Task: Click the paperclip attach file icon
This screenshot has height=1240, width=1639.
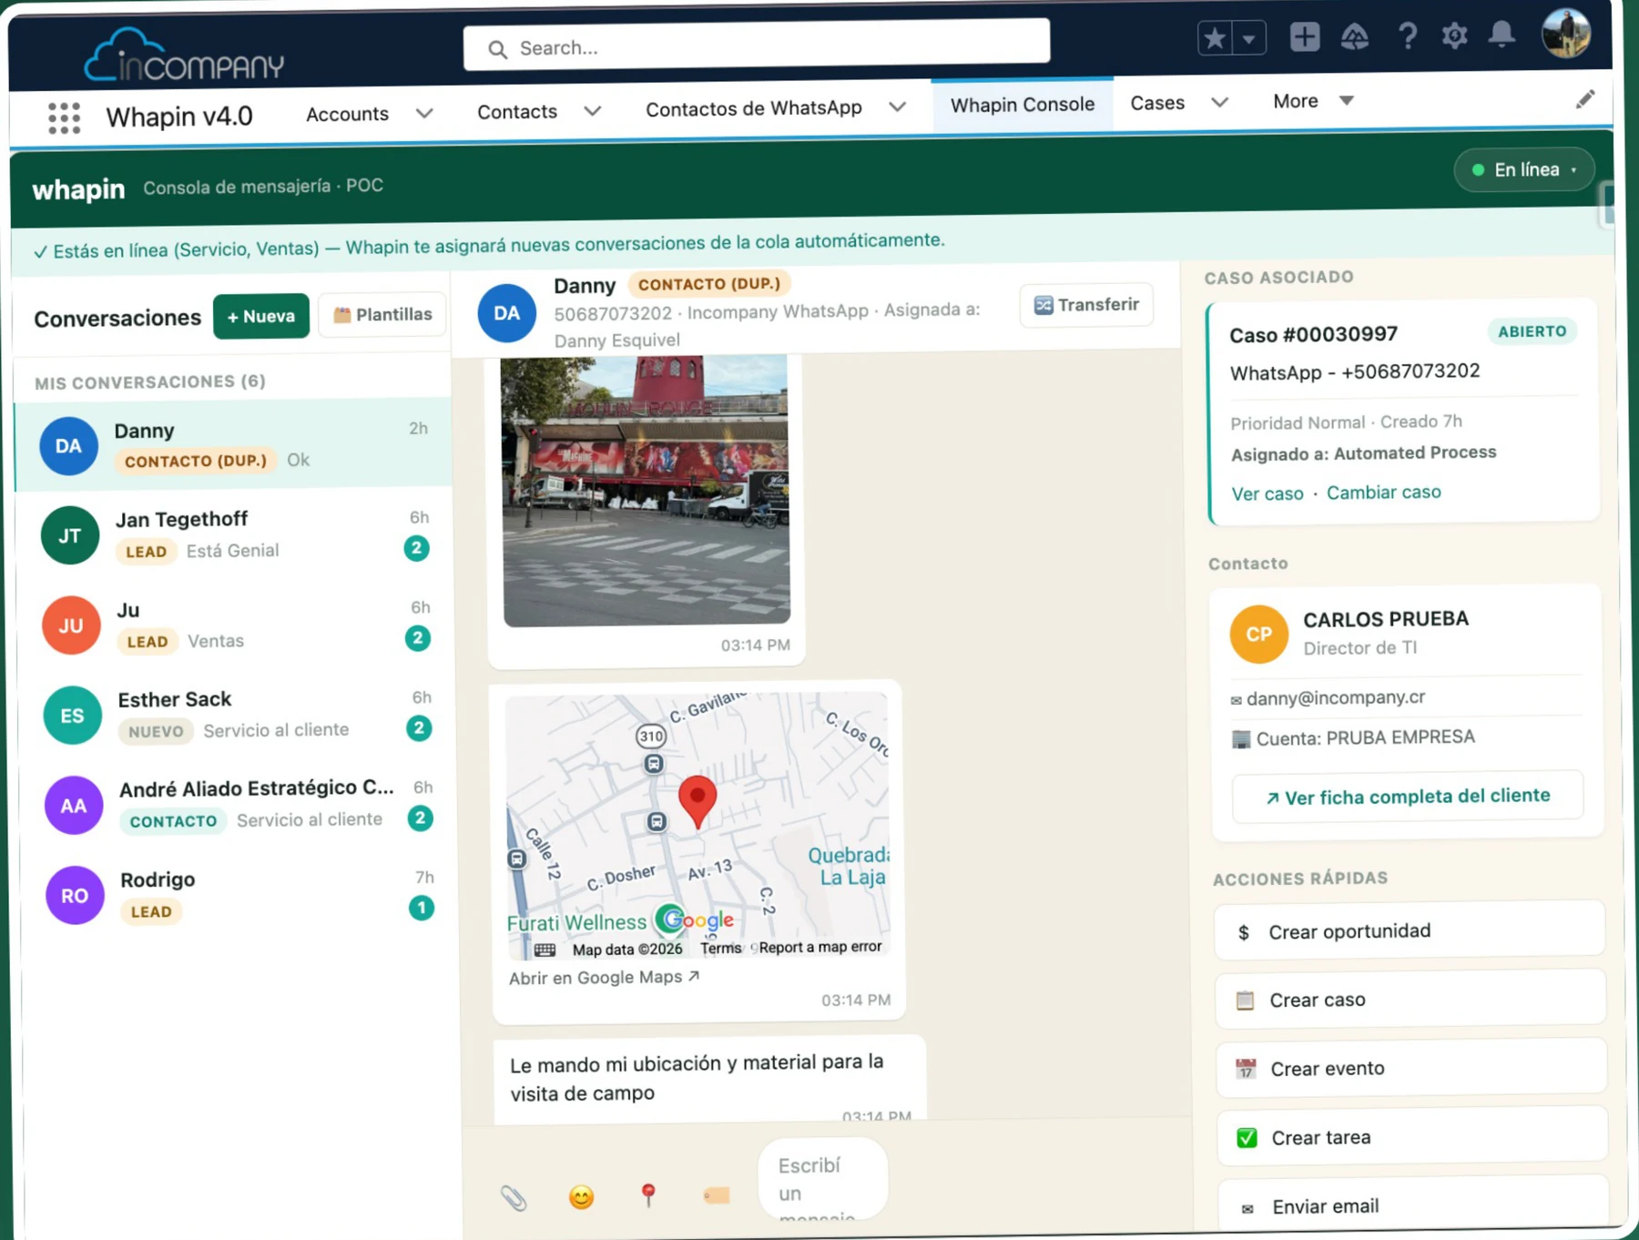Action: pyautogui.click(x=514, y=1197)
